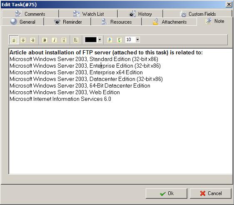Open the Attachments tab
The width and height of the screenshot is (234, 205).
click(x=169, y=22)
